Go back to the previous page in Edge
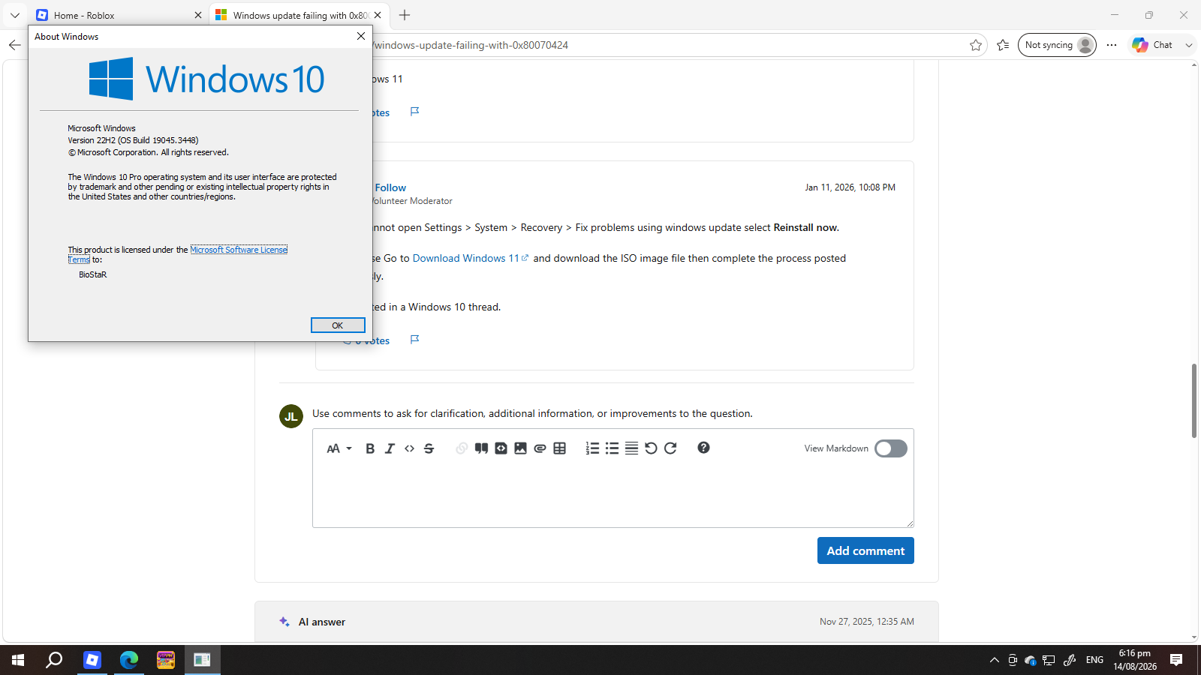 (x=15, y=45)
